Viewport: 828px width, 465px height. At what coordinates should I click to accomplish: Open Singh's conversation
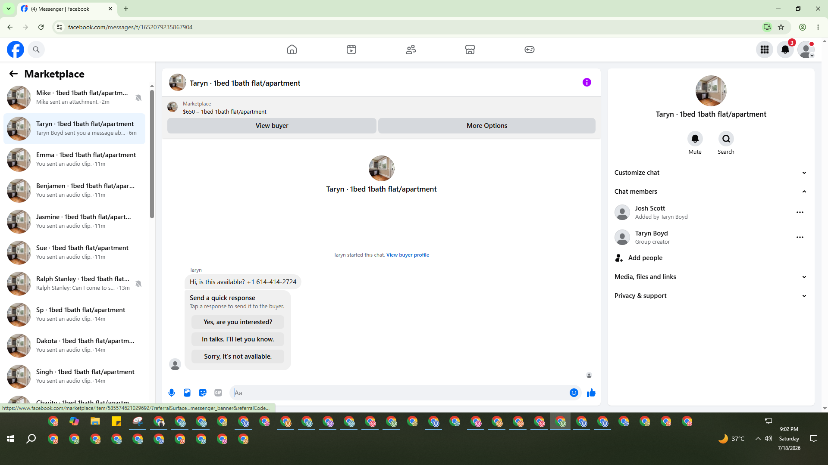74,376
